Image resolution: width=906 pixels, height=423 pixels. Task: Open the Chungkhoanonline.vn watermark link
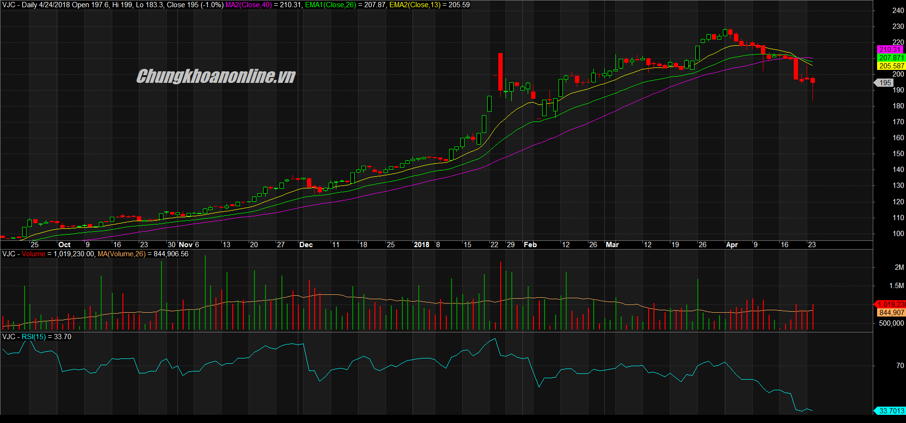(216, 76)
